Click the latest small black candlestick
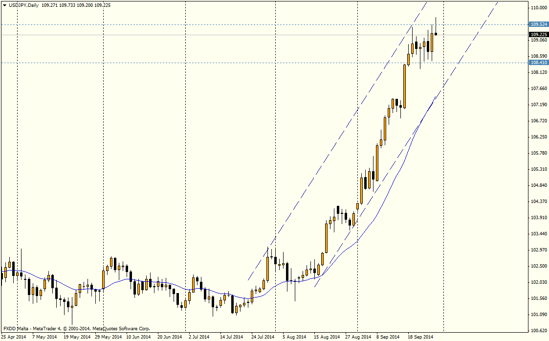Viewport: 549px width, 341px height. (x=436, y=34)
